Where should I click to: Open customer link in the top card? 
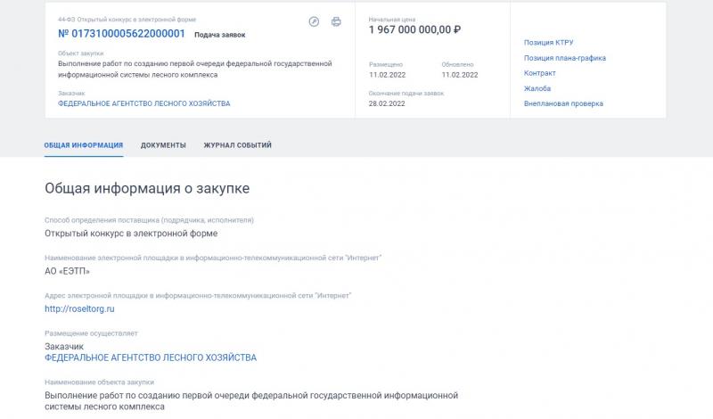(x=143, y=103)
